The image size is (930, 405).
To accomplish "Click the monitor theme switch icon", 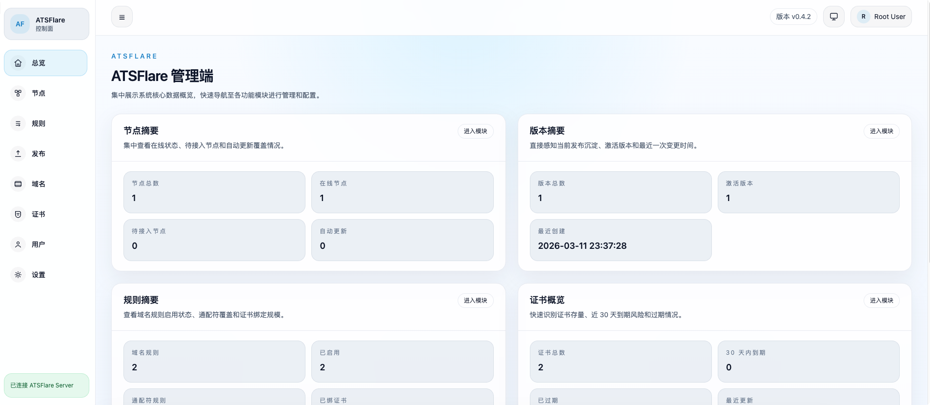I will [834, 17].
